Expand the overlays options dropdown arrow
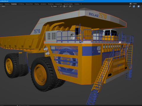Image resolution: width=142 pixels, height=106 pixels. [141, 6]
